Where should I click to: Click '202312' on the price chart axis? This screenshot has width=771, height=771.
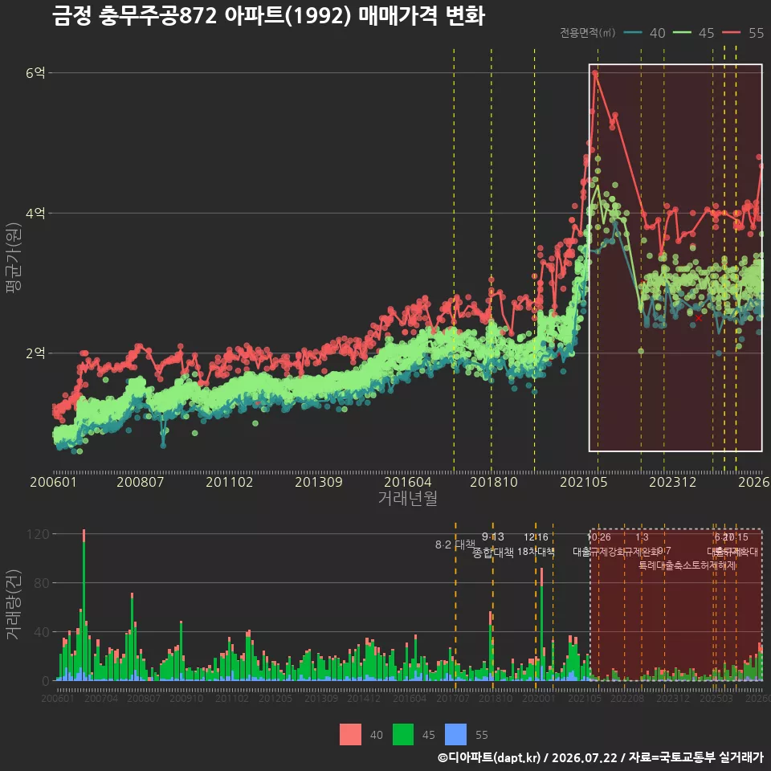click(673, 482)
